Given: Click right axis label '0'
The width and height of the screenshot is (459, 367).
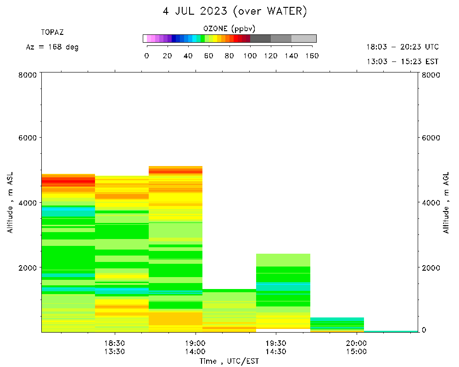Looking at the screenshot, I should tap(424, 330).
